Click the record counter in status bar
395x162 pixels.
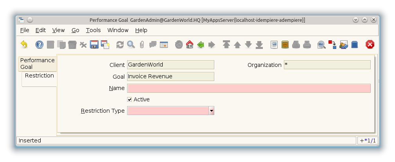pyautogui.click(x=367, y=140)
